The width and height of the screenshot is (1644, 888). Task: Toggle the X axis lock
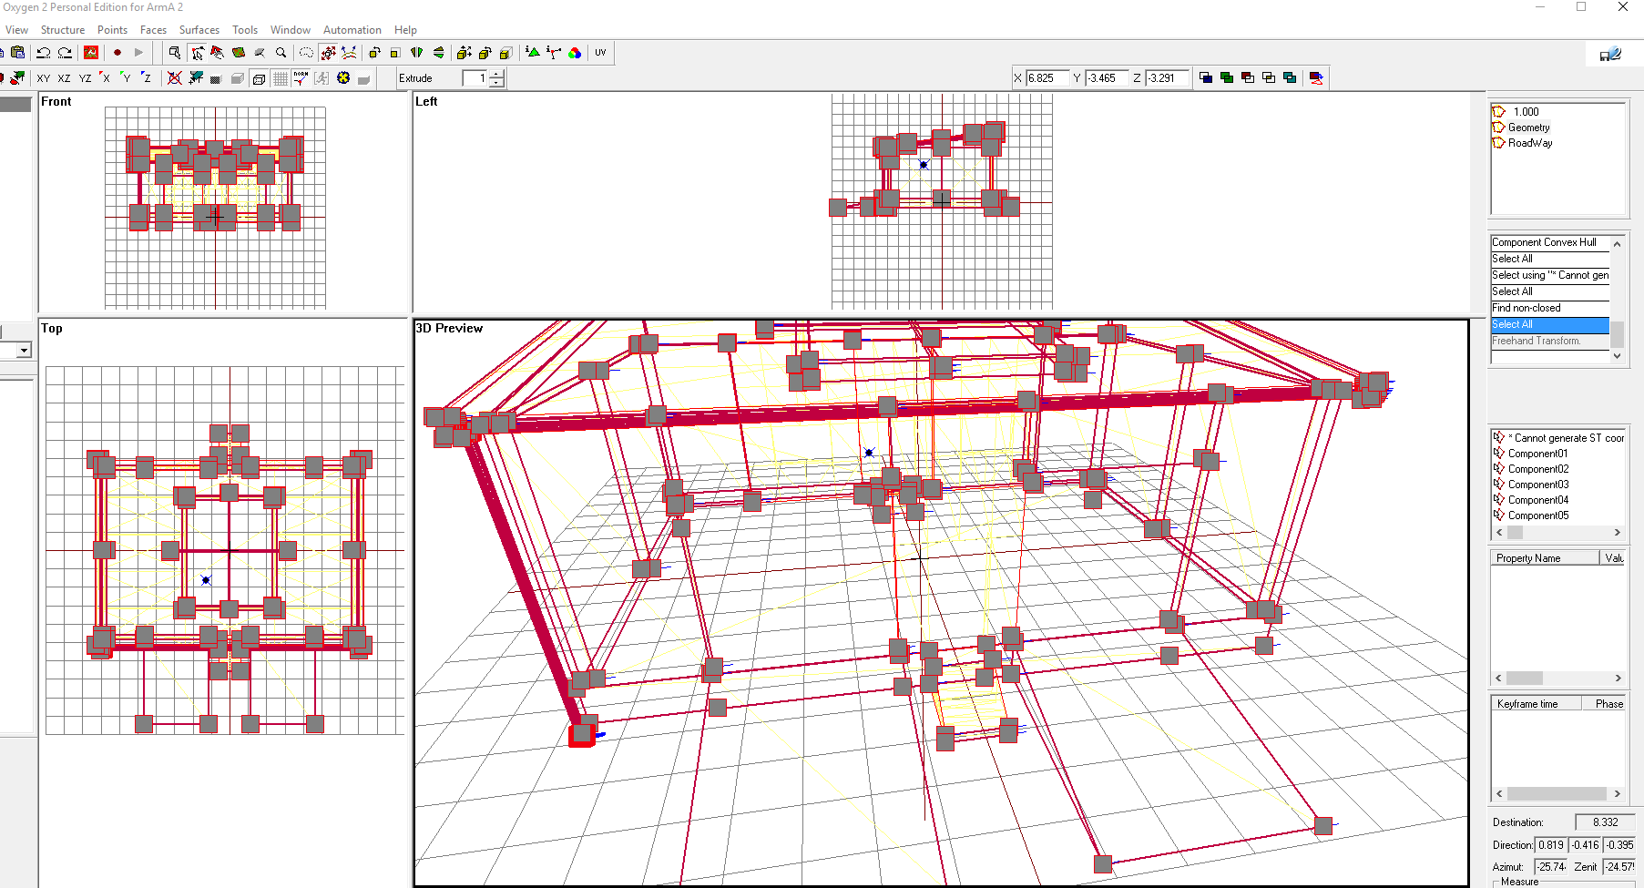pyautogui.click(x=106, y=78)
